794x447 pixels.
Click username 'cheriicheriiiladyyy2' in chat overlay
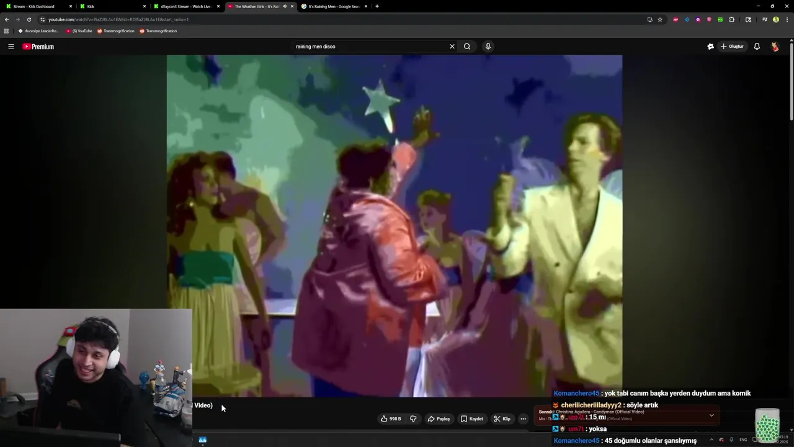591,405
